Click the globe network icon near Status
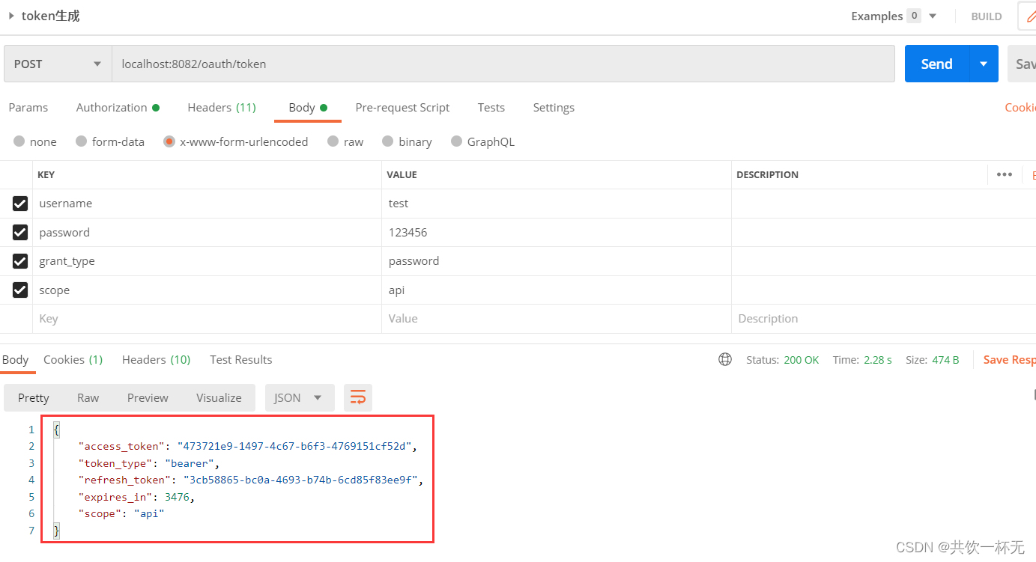 725,360
